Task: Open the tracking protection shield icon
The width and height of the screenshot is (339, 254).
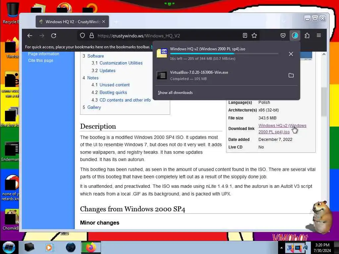Action: pyautogui.click(x=82, y=36)
